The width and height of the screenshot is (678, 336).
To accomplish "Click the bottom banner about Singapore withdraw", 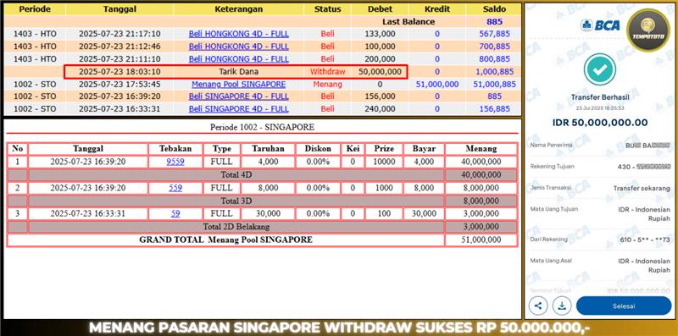I will click(x=339, y=328).
